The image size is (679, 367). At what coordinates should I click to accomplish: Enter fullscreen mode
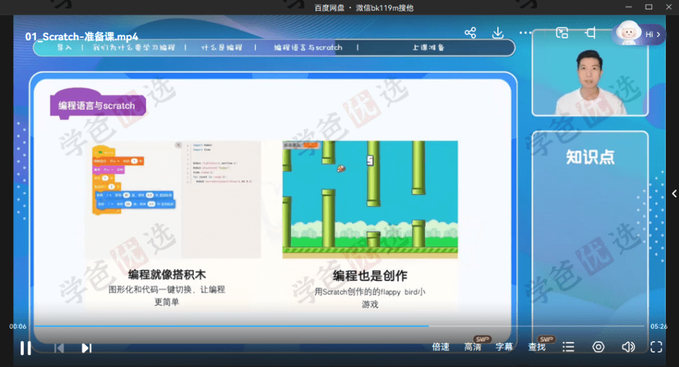tap(656, 347)
